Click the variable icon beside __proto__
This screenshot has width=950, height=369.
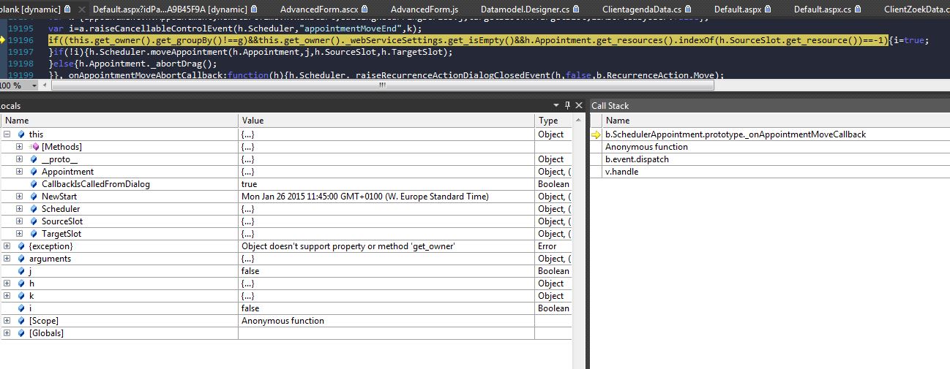(34, 159)
